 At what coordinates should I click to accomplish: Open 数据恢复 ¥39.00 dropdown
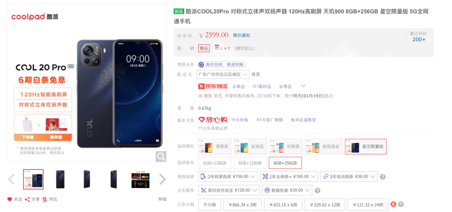pos(287,190)
